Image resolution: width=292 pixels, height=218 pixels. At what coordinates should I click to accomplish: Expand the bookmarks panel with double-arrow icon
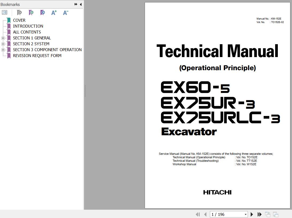coord(76,4)
